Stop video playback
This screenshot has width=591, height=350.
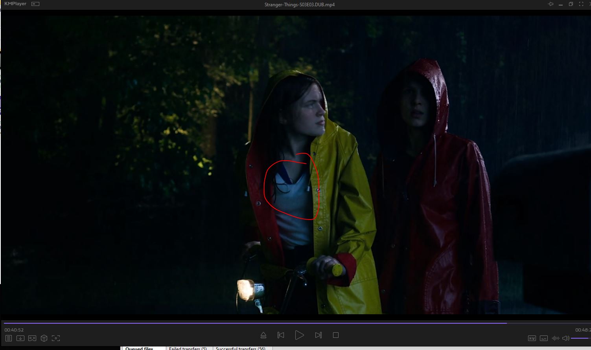coord(336,335)
